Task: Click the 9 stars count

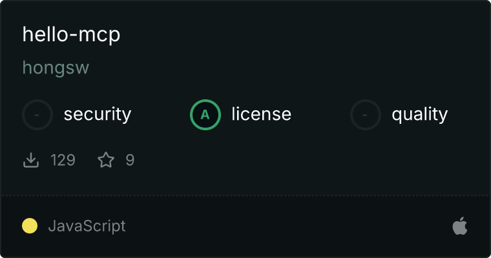Action: 130,160
